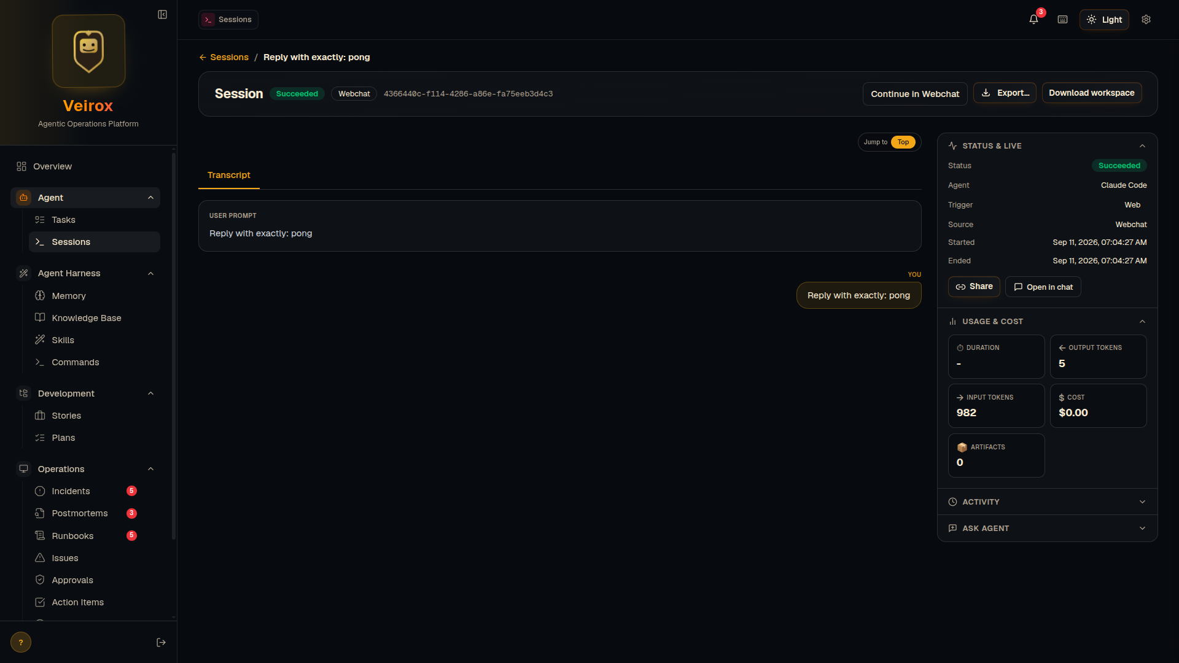Switch theme with Light toggle

click(1104, 20)
